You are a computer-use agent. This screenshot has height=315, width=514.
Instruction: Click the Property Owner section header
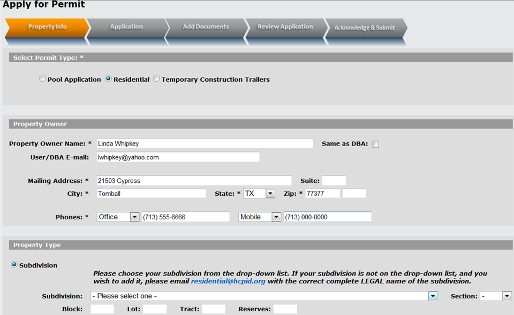261,124
